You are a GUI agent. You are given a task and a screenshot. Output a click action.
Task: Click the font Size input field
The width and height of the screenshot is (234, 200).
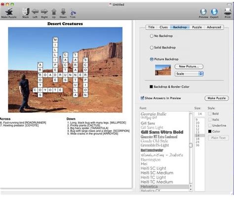(x=200, y=114)
